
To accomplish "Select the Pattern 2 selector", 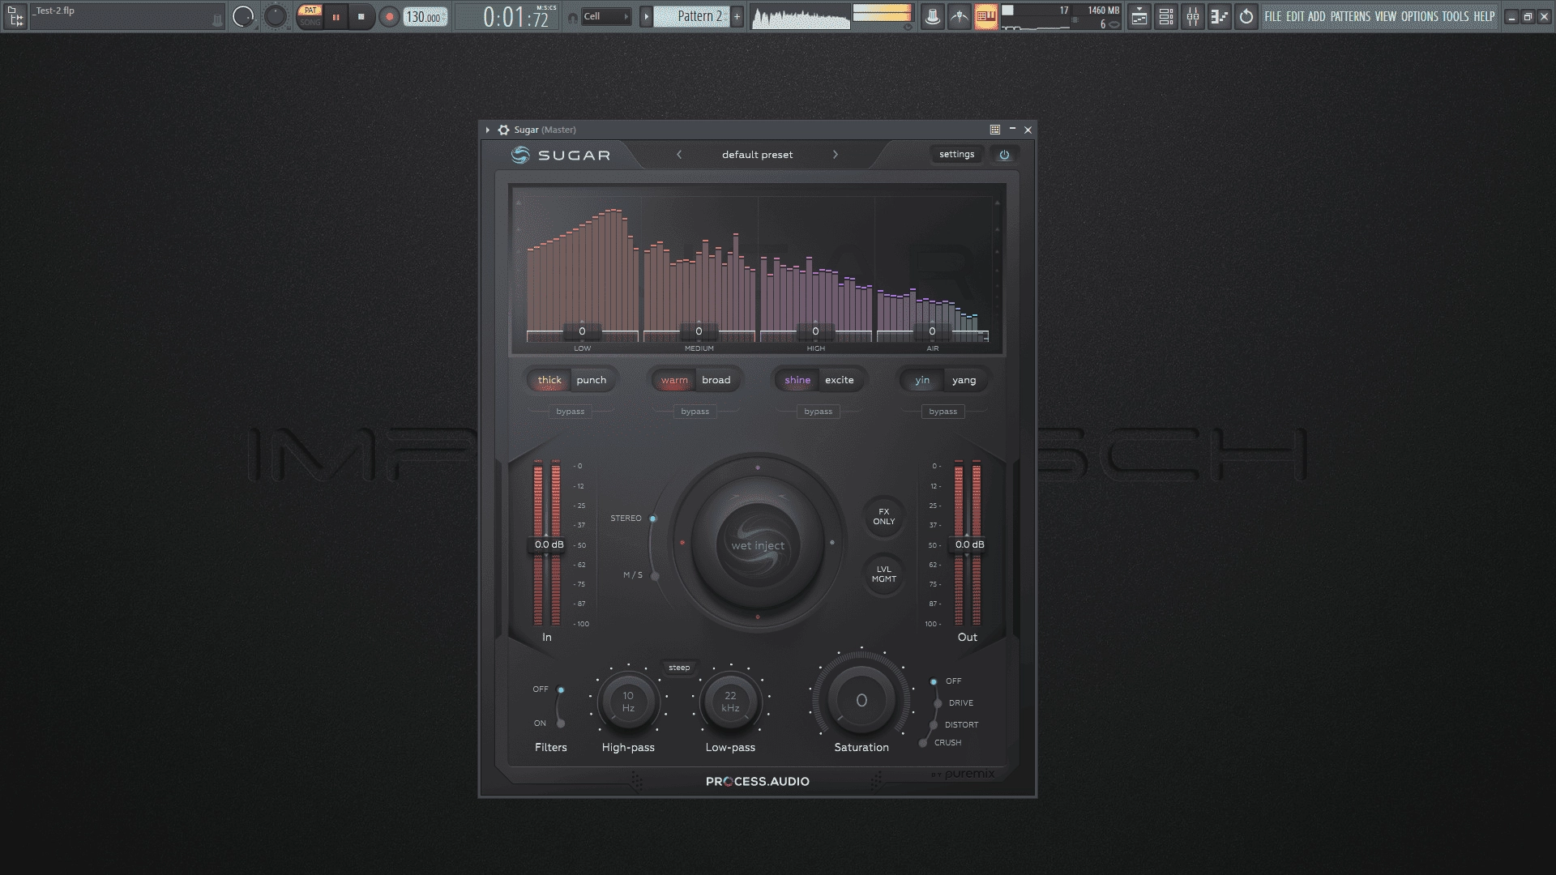I will click(691, 16).
